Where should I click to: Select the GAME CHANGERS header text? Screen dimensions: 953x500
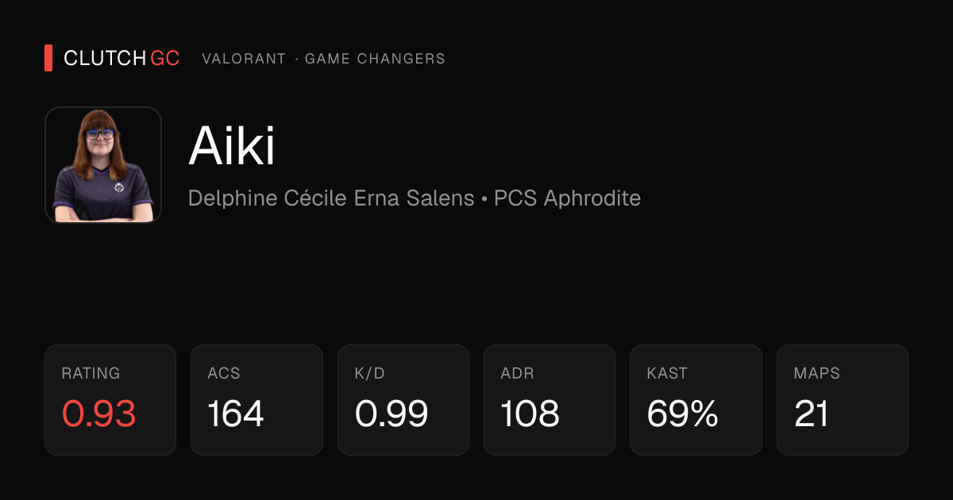tap(375, 59)
